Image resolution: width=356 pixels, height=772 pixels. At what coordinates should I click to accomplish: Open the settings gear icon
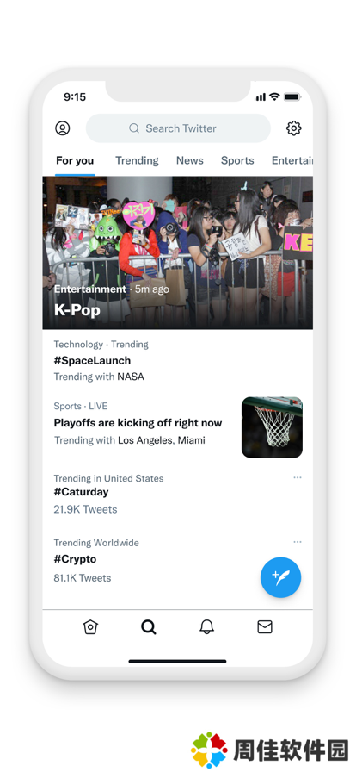pos(293,128)
